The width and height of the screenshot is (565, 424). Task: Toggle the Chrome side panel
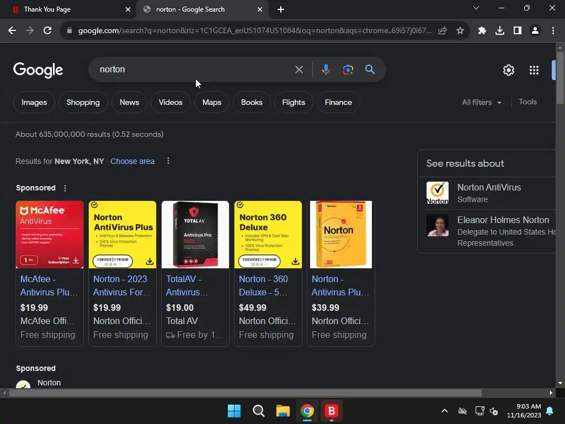tap(518, 31)
